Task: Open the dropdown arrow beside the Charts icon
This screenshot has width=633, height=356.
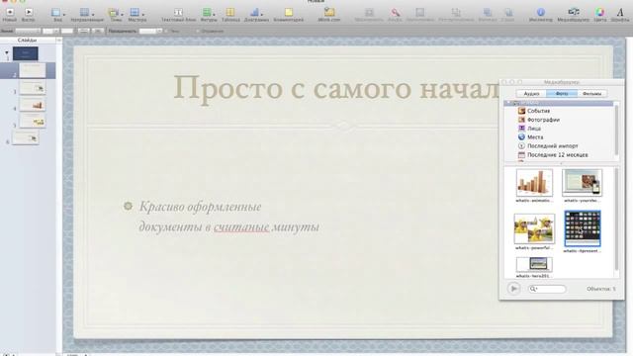Action: pos(261,14)
